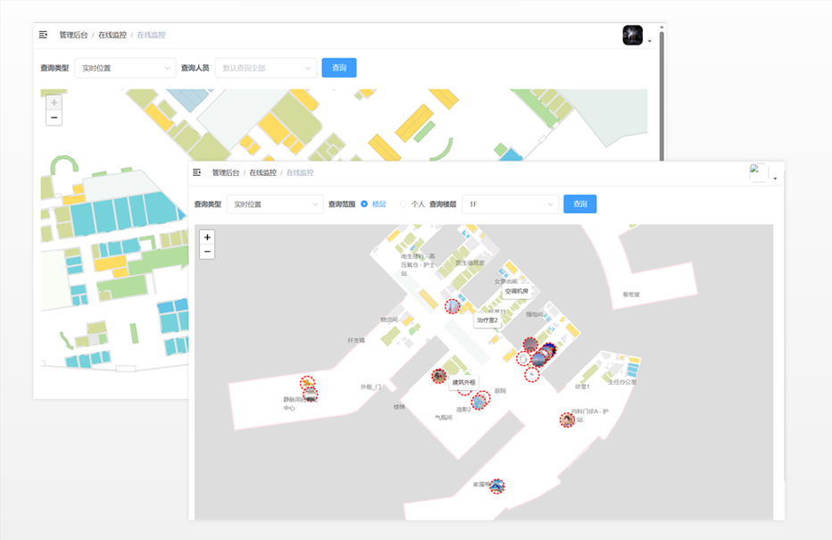Click 在线监控 breadcrumb in back window
This screenshot has height=540, width=832.
pyautogui.click(x=112, y=35)
